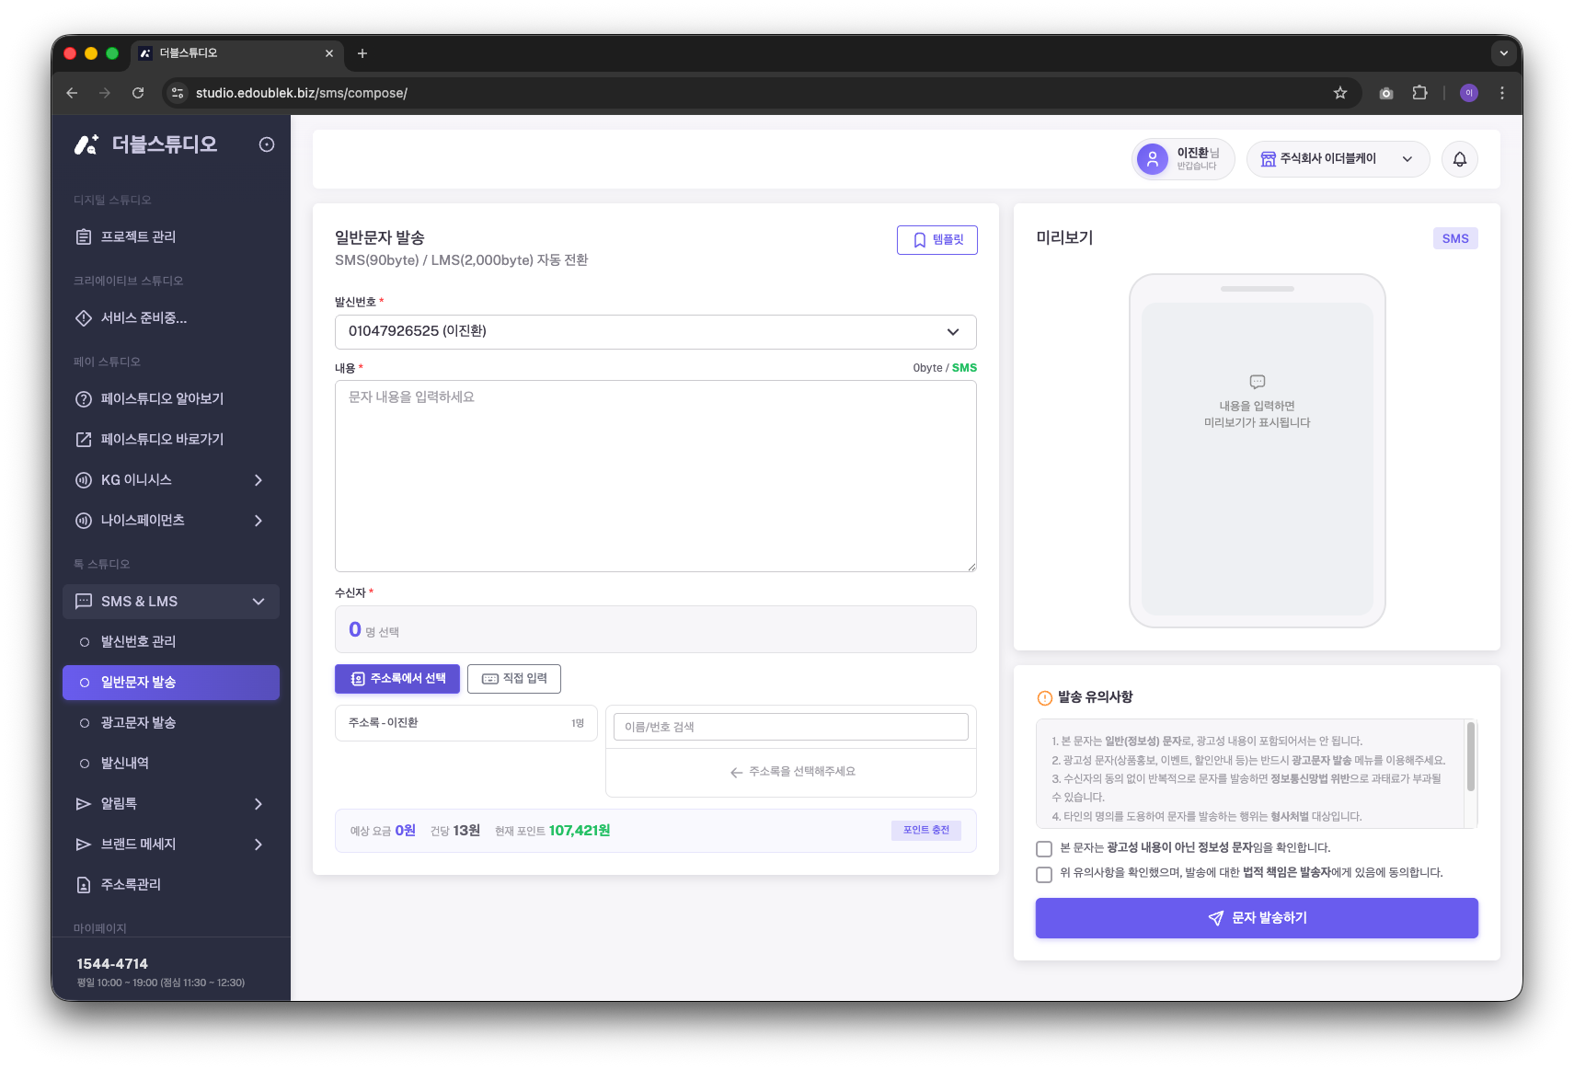Click the 발송 유의사항 scrollbar
This screenshot has width=1574, height=1069.
(x=1471, y=756)
